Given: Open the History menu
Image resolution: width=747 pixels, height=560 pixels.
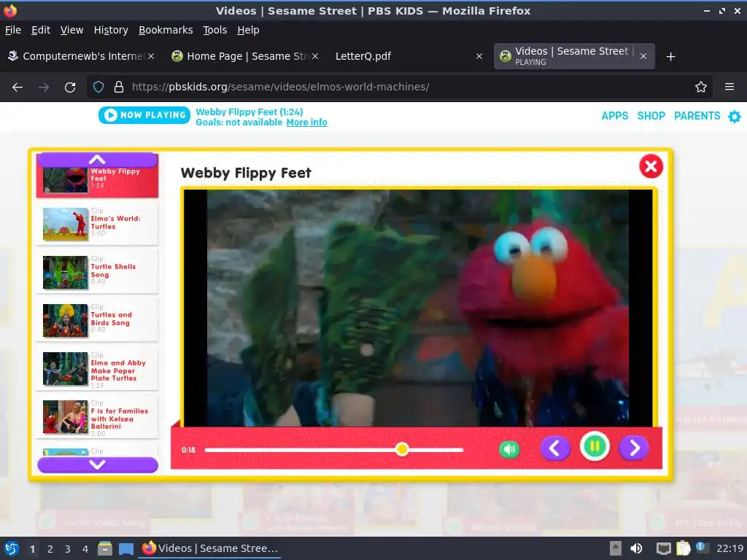Looking at the screenshot, I should coord(111,30).
